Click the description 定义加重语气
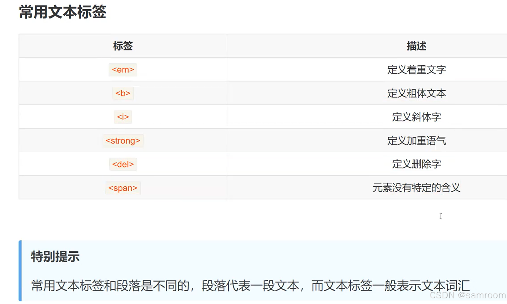The image size is (507, 304). tap(416, 141)
